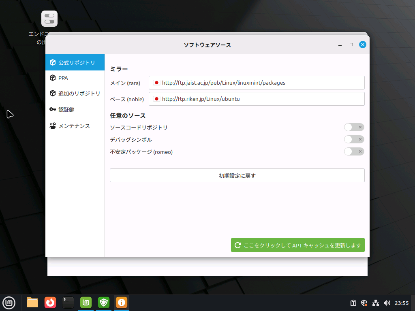Click the clock showing 23:55
The height and width of the screenshot is (311, 415).
click(x=402, y=303)
